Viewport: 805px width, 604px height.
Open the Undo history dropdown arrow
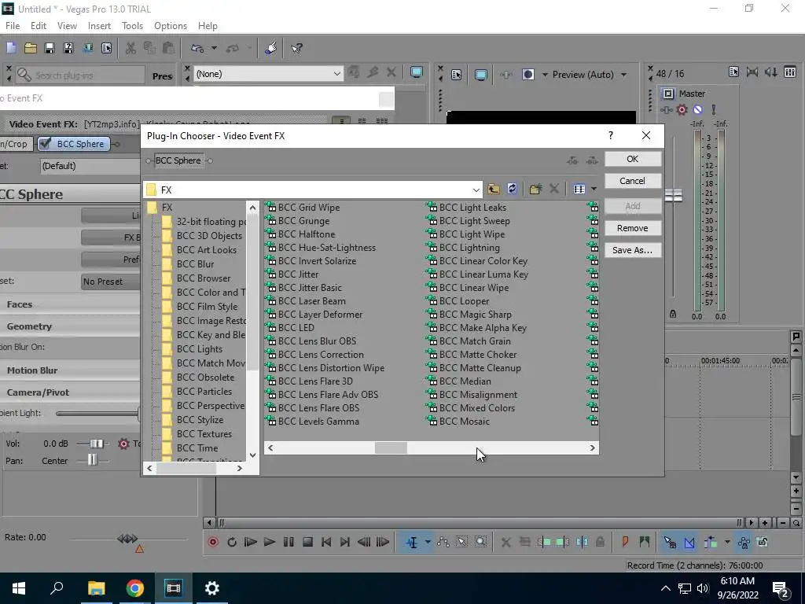click(214, 48)
